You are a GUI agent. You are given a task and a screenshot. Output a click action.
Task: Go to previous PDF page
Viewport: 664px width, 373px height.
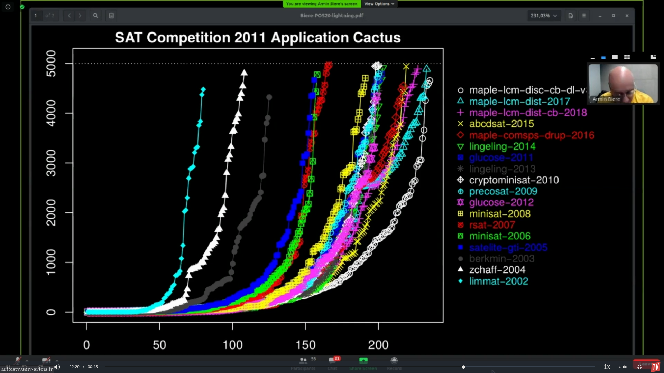click(x=69, y=16)
